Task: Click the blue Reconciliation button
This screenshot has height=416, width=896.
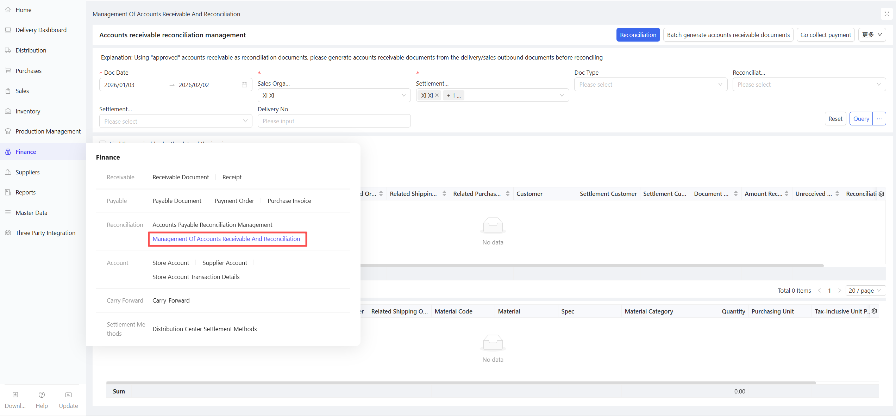Action: point(638,35)
